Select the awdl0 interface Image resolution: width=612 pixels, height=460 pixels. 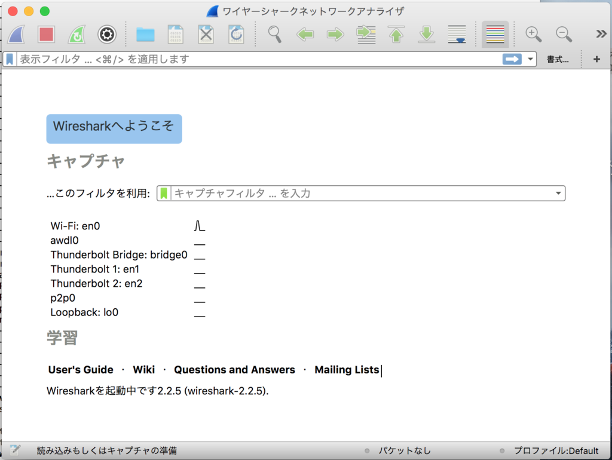[x=65, y=240]
